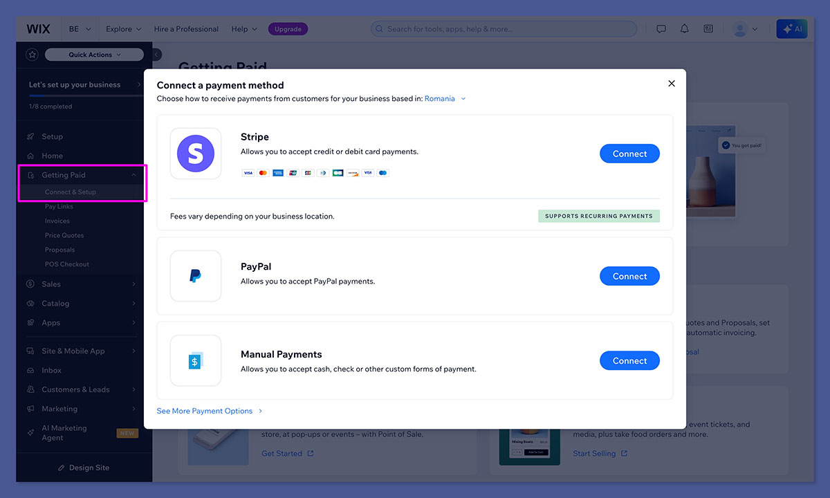830x498 pixels.
Task: Open the notifications bell
Action: (x=685, y=29)
